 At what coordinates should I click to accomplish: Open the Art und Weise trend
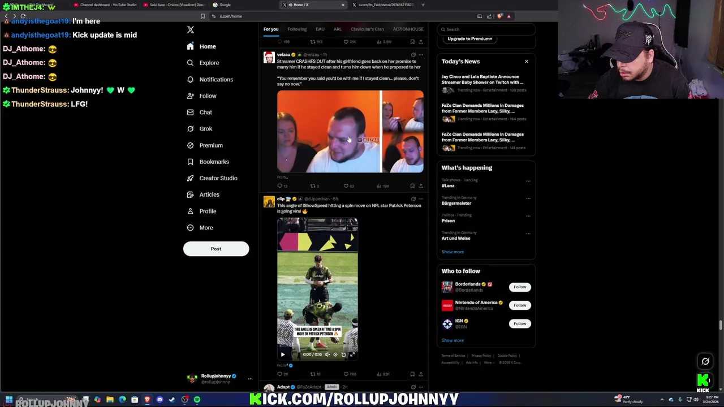click(x=456, y=238)
